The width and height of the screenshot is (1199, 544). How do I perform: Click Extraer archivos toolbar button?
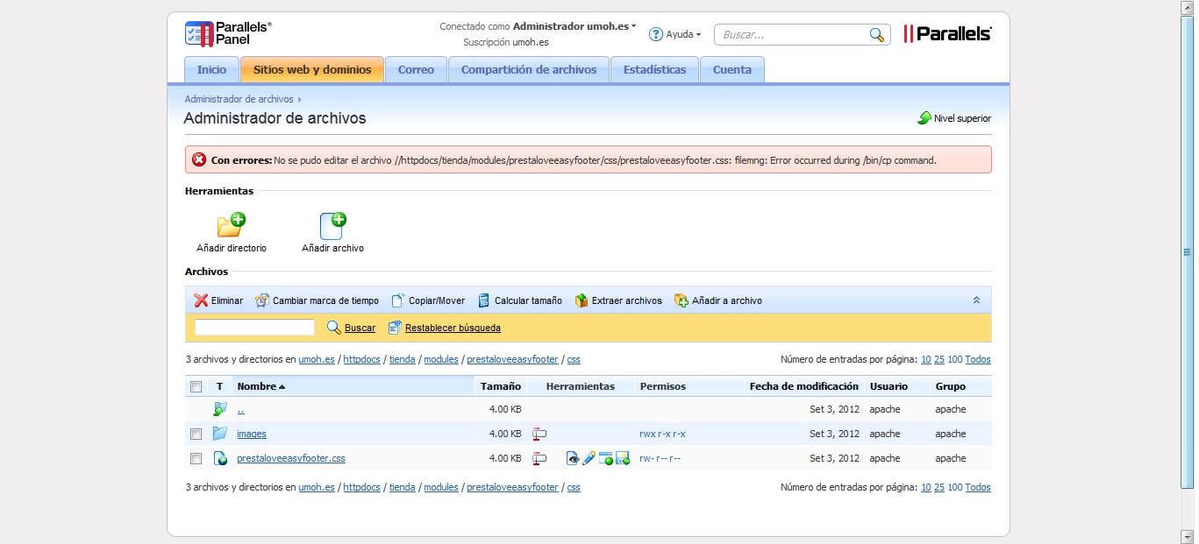click(618, 300)
